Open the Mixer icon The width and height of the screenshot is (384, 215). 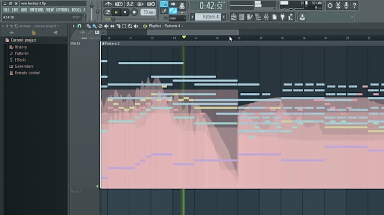(266, 17)
